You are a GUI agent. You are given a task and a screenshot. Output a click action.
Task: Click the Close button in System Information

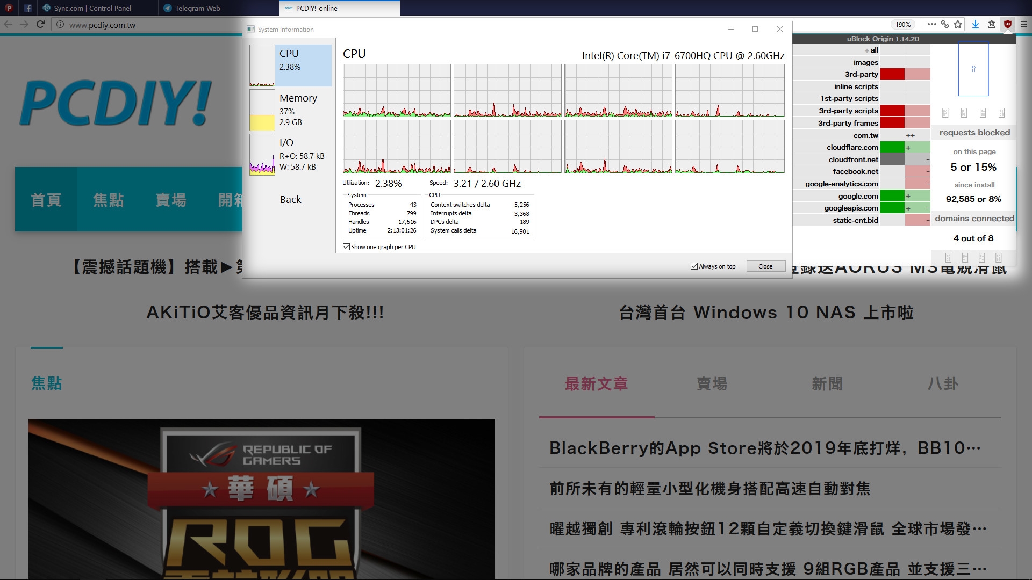[765, 266]
